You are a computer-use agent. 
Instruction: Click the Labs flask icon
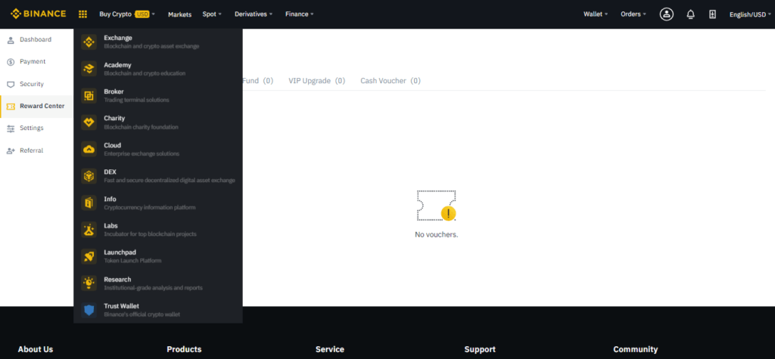(89, 230)
